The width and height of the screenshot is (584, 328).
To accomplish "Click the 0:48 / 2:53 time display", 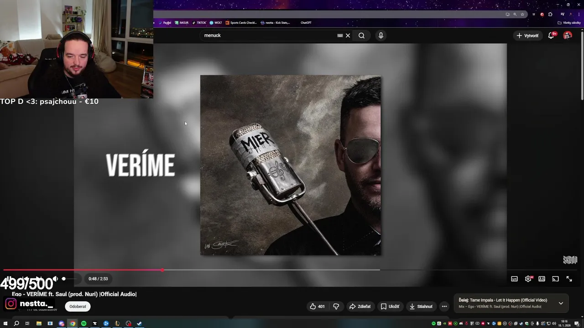I will [x=98, y=279].
